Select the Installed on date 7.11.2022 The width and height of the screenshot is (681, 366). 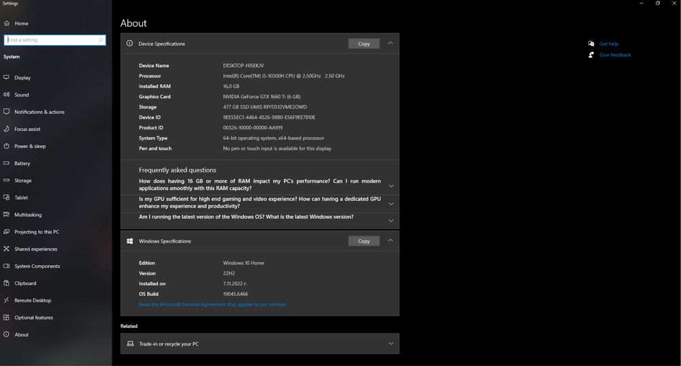pyautogui.click(x=235, y=284)
